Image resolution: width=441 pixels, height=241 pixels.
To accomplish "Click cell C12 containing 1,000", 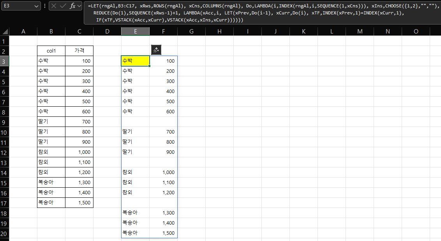I will point(79,152).
